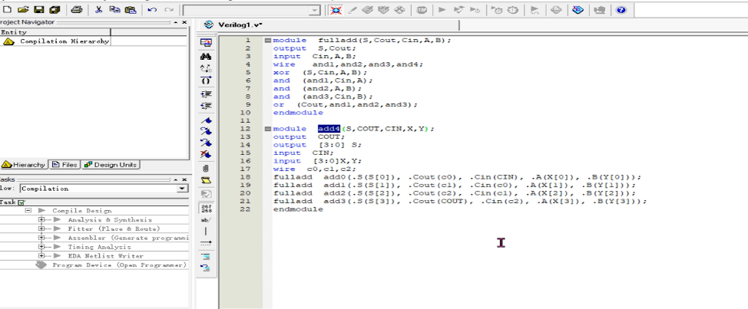Expand the Assembler task node
Image resolution: width=748 pixels, height=309 pixels.
pyautogui.click(x=41, y=238)
